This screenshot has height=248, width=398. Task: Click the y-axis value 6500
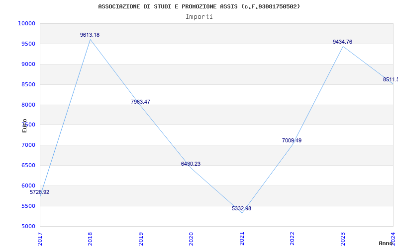tap(28, 165)
